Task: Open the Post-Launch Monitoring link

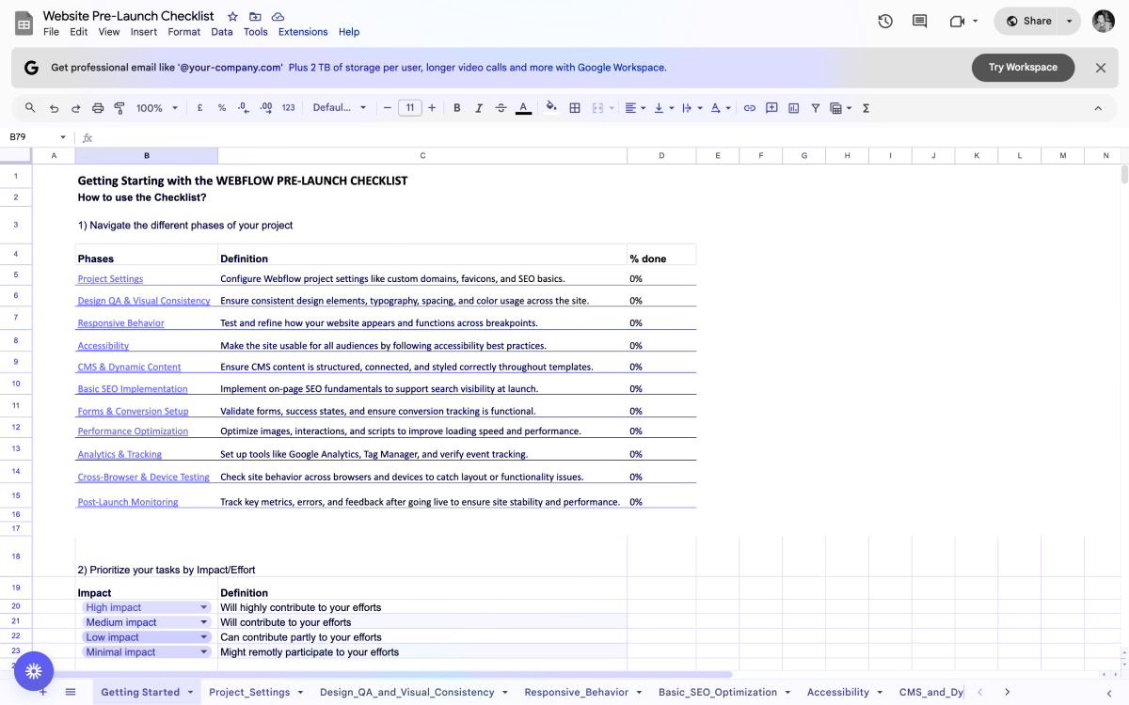Action: pyautogui.click(x=128, y=502)
